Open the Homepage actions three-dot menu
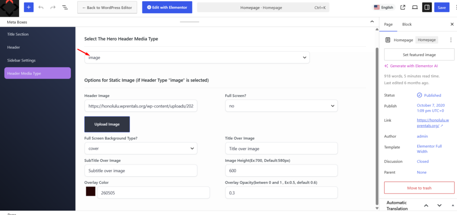Viewport: 457px width, 215px height. [451, 40]
